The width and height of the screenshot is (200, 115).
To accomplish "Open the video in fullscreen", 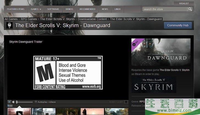I will coord(126,102).
